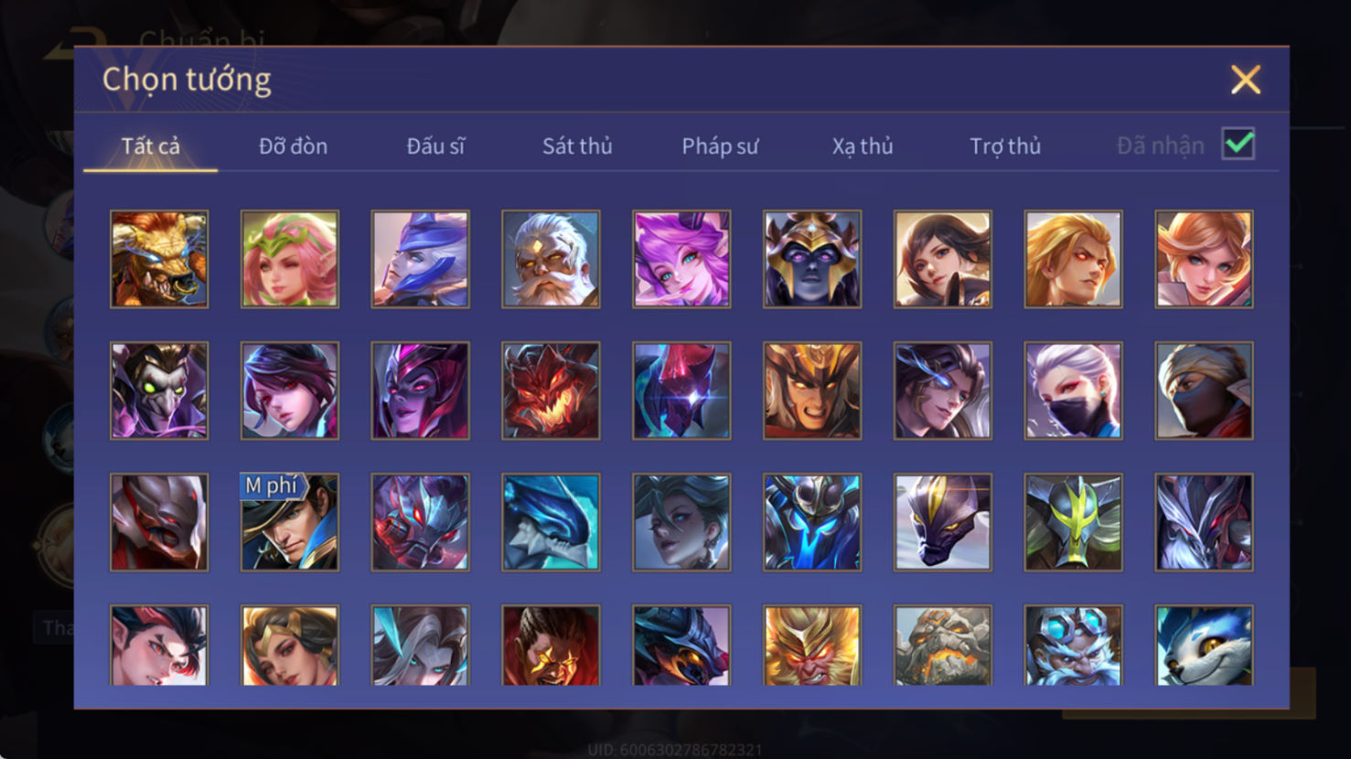Select the stone golem hero portrait
Image resolution: width=1351 pixels, height=759 pixels.
943,645
